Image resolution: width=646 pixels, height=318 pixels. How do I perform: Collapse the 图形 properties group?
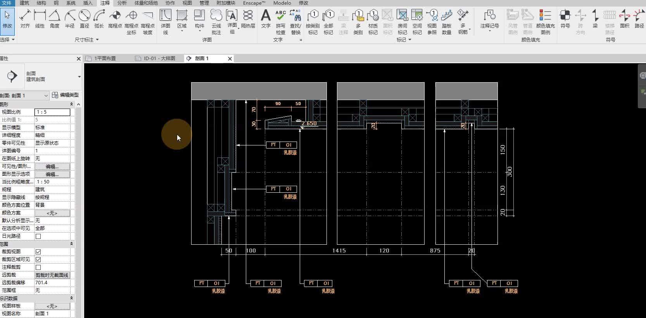tap(71, 104)
